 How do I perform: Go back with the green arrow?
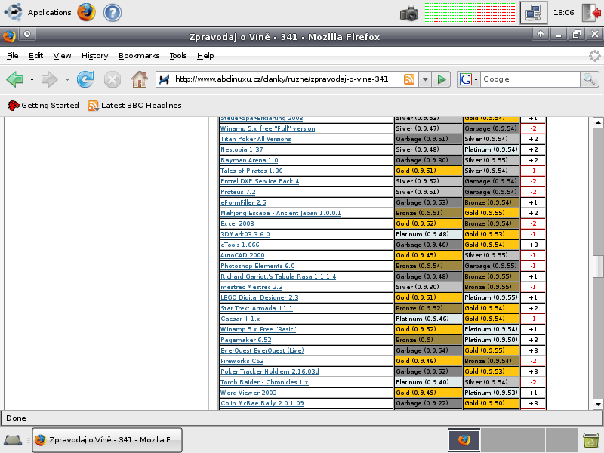coord(14,79)
